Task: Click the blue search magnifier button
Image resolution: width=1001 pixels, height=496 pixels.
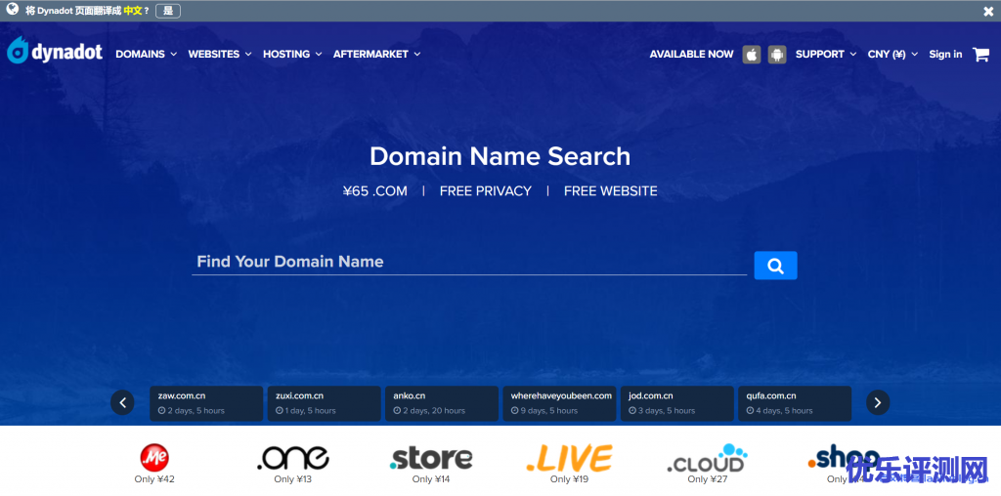Action: 775,266
